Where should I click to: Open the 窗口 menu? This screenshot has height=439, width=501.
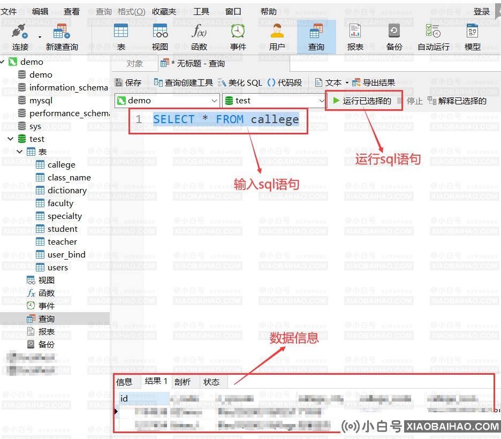(x=233, y=11)
